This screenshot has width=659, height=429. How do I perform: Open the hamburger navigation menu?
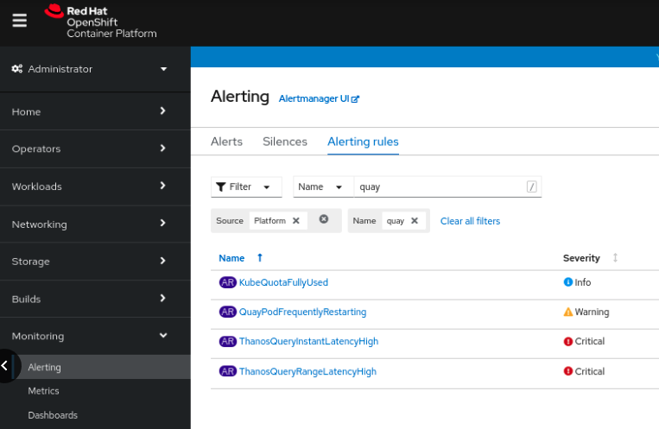(x=19, y=22)
